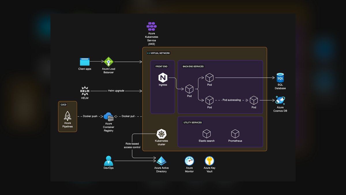The height and width of the screenshot is (195, 346).
Task: Click the Azure Pipelines rocket icon
Action: (67, 116)
